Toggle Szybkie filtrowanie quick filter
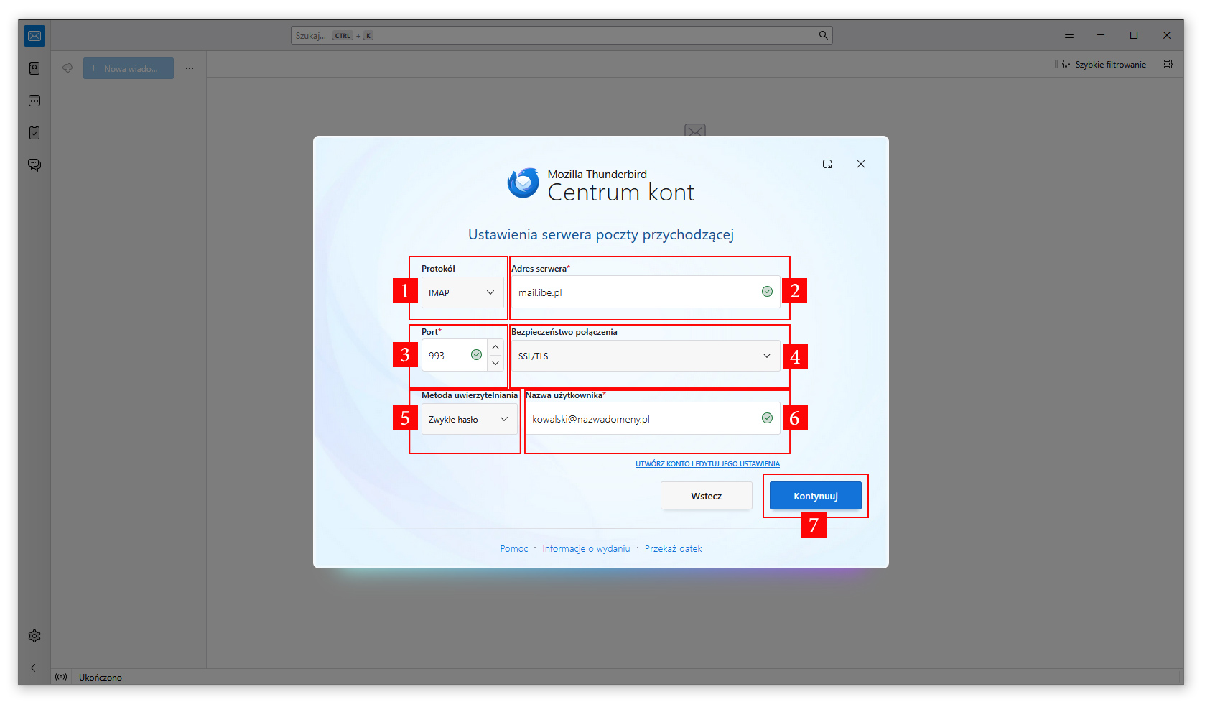1210x715 pixels. click(1104, 65)
